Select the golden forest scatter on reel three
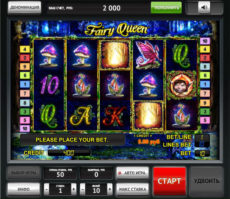The image size is (230, 199). (x=115, y=55)
